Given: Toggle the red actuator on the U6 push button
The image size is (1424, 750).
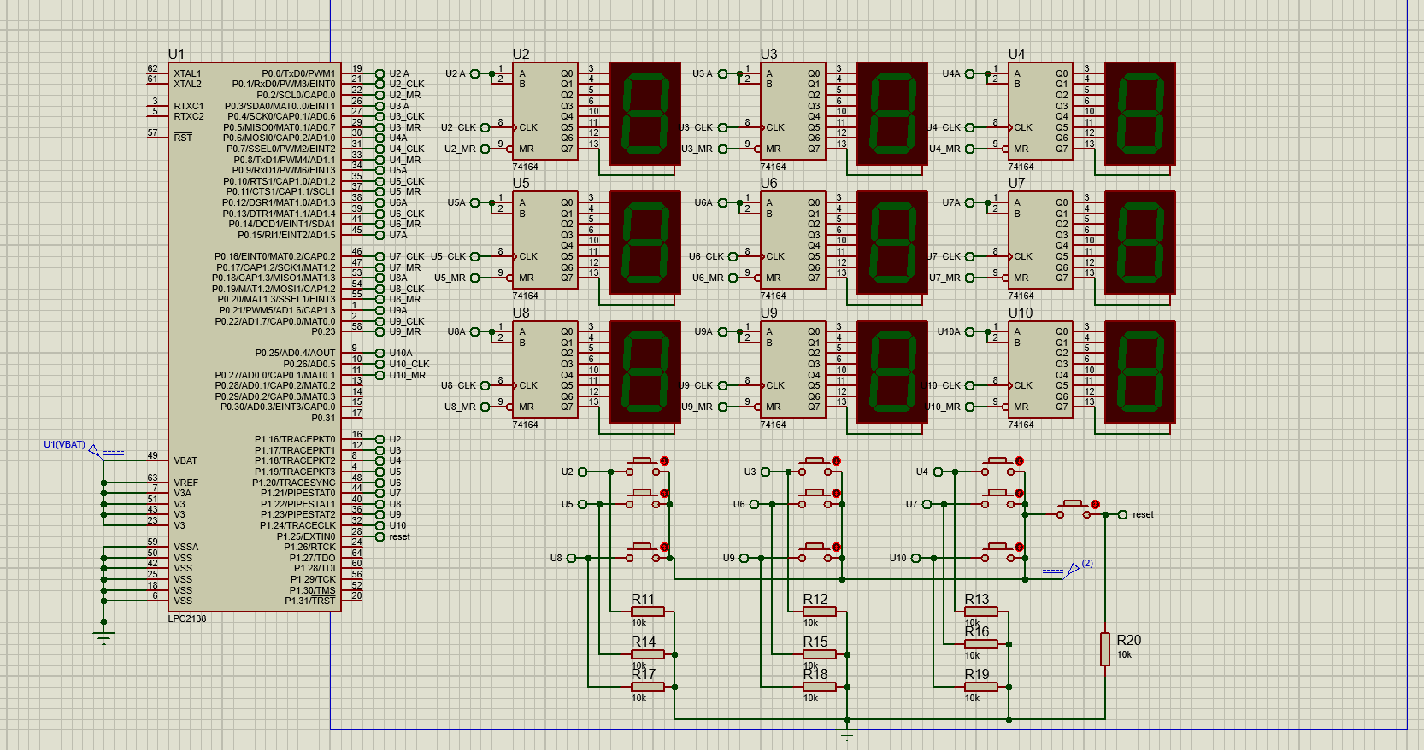Looking at the screenshot, I should pyautogui.click(x=836, y=494).
